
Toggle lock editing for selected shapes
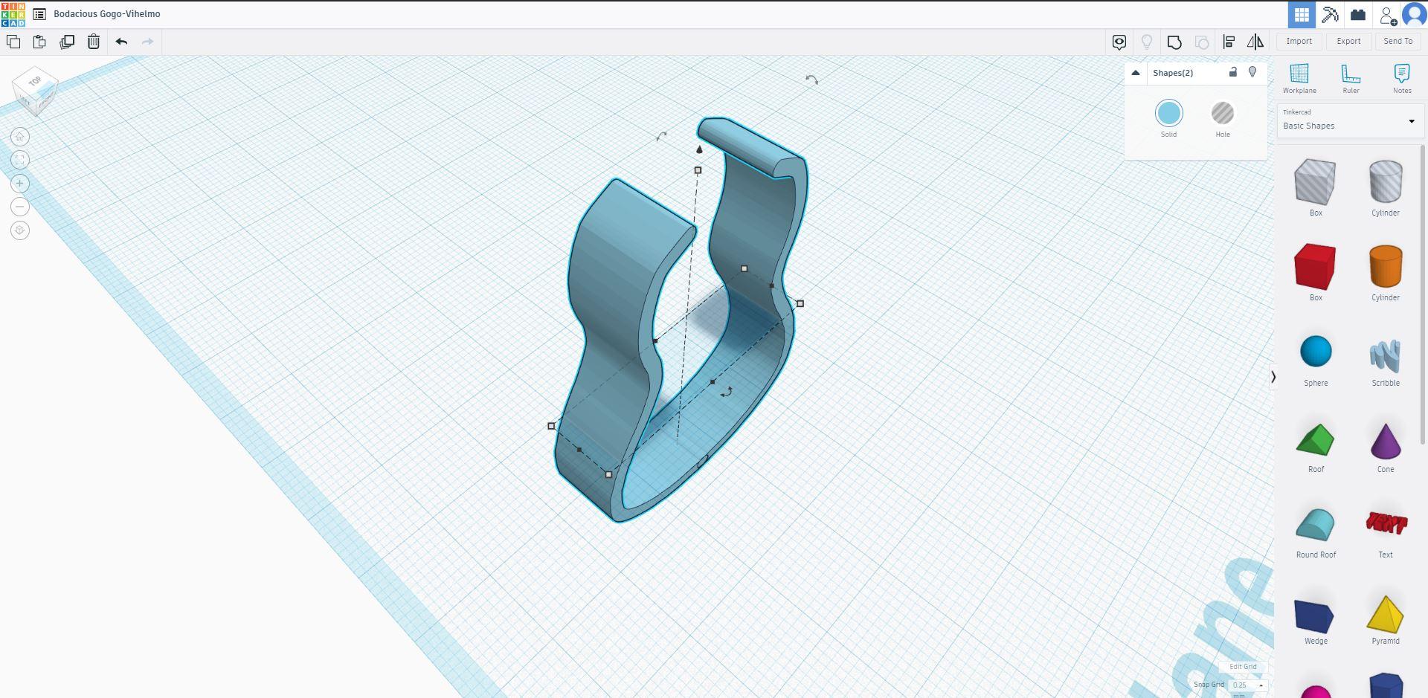click(x=1233, y=72)
